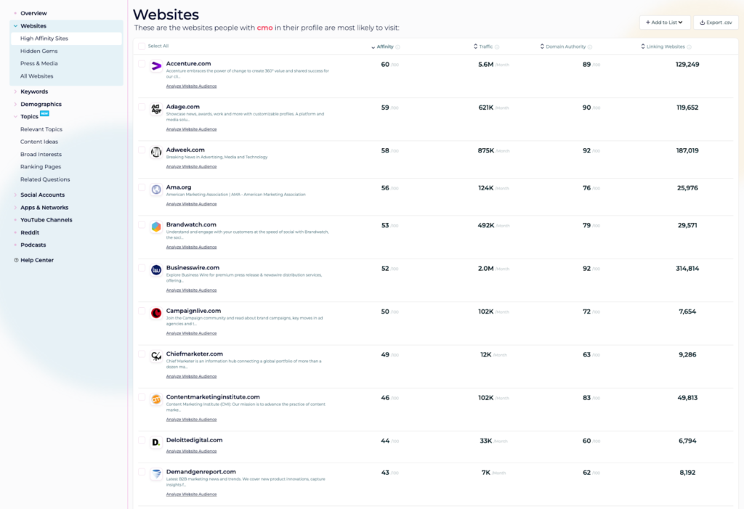Click the info icon beside Affinity
744x509 pixels.
398,47
